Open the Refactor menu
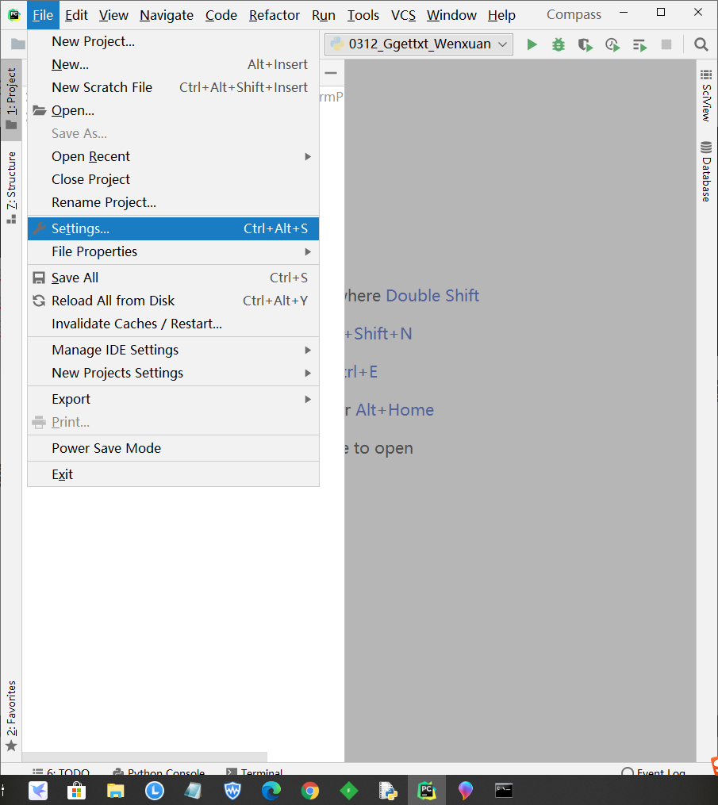Viewport: 718px width, 805px height. pyautogui.click(x=275, y=15)
